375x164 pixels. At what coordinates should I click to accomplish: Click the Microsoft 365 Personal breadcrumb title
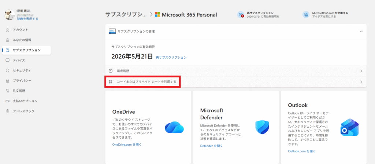click(x=189, y=15)
